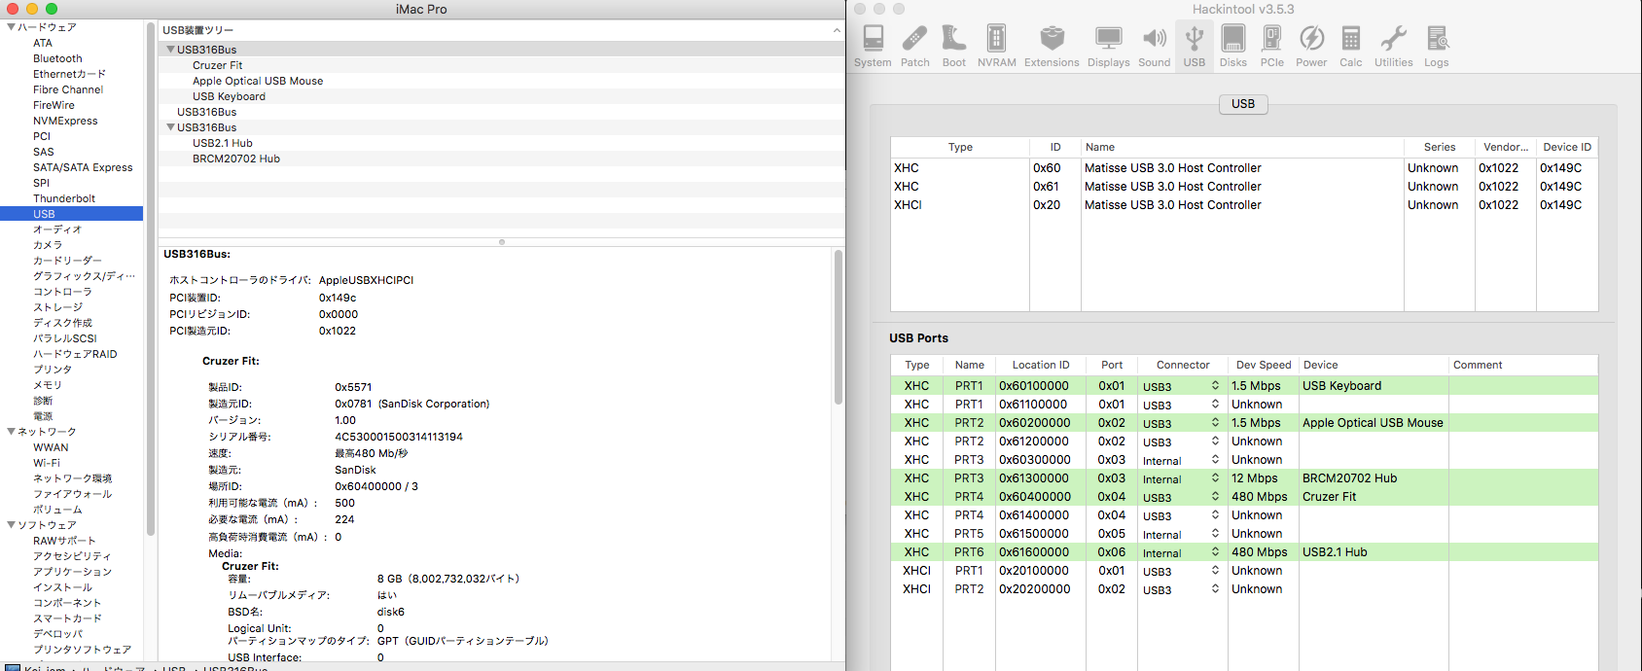
Task: Select Bluetooth in the hardware sidebar
Action: 57,58
